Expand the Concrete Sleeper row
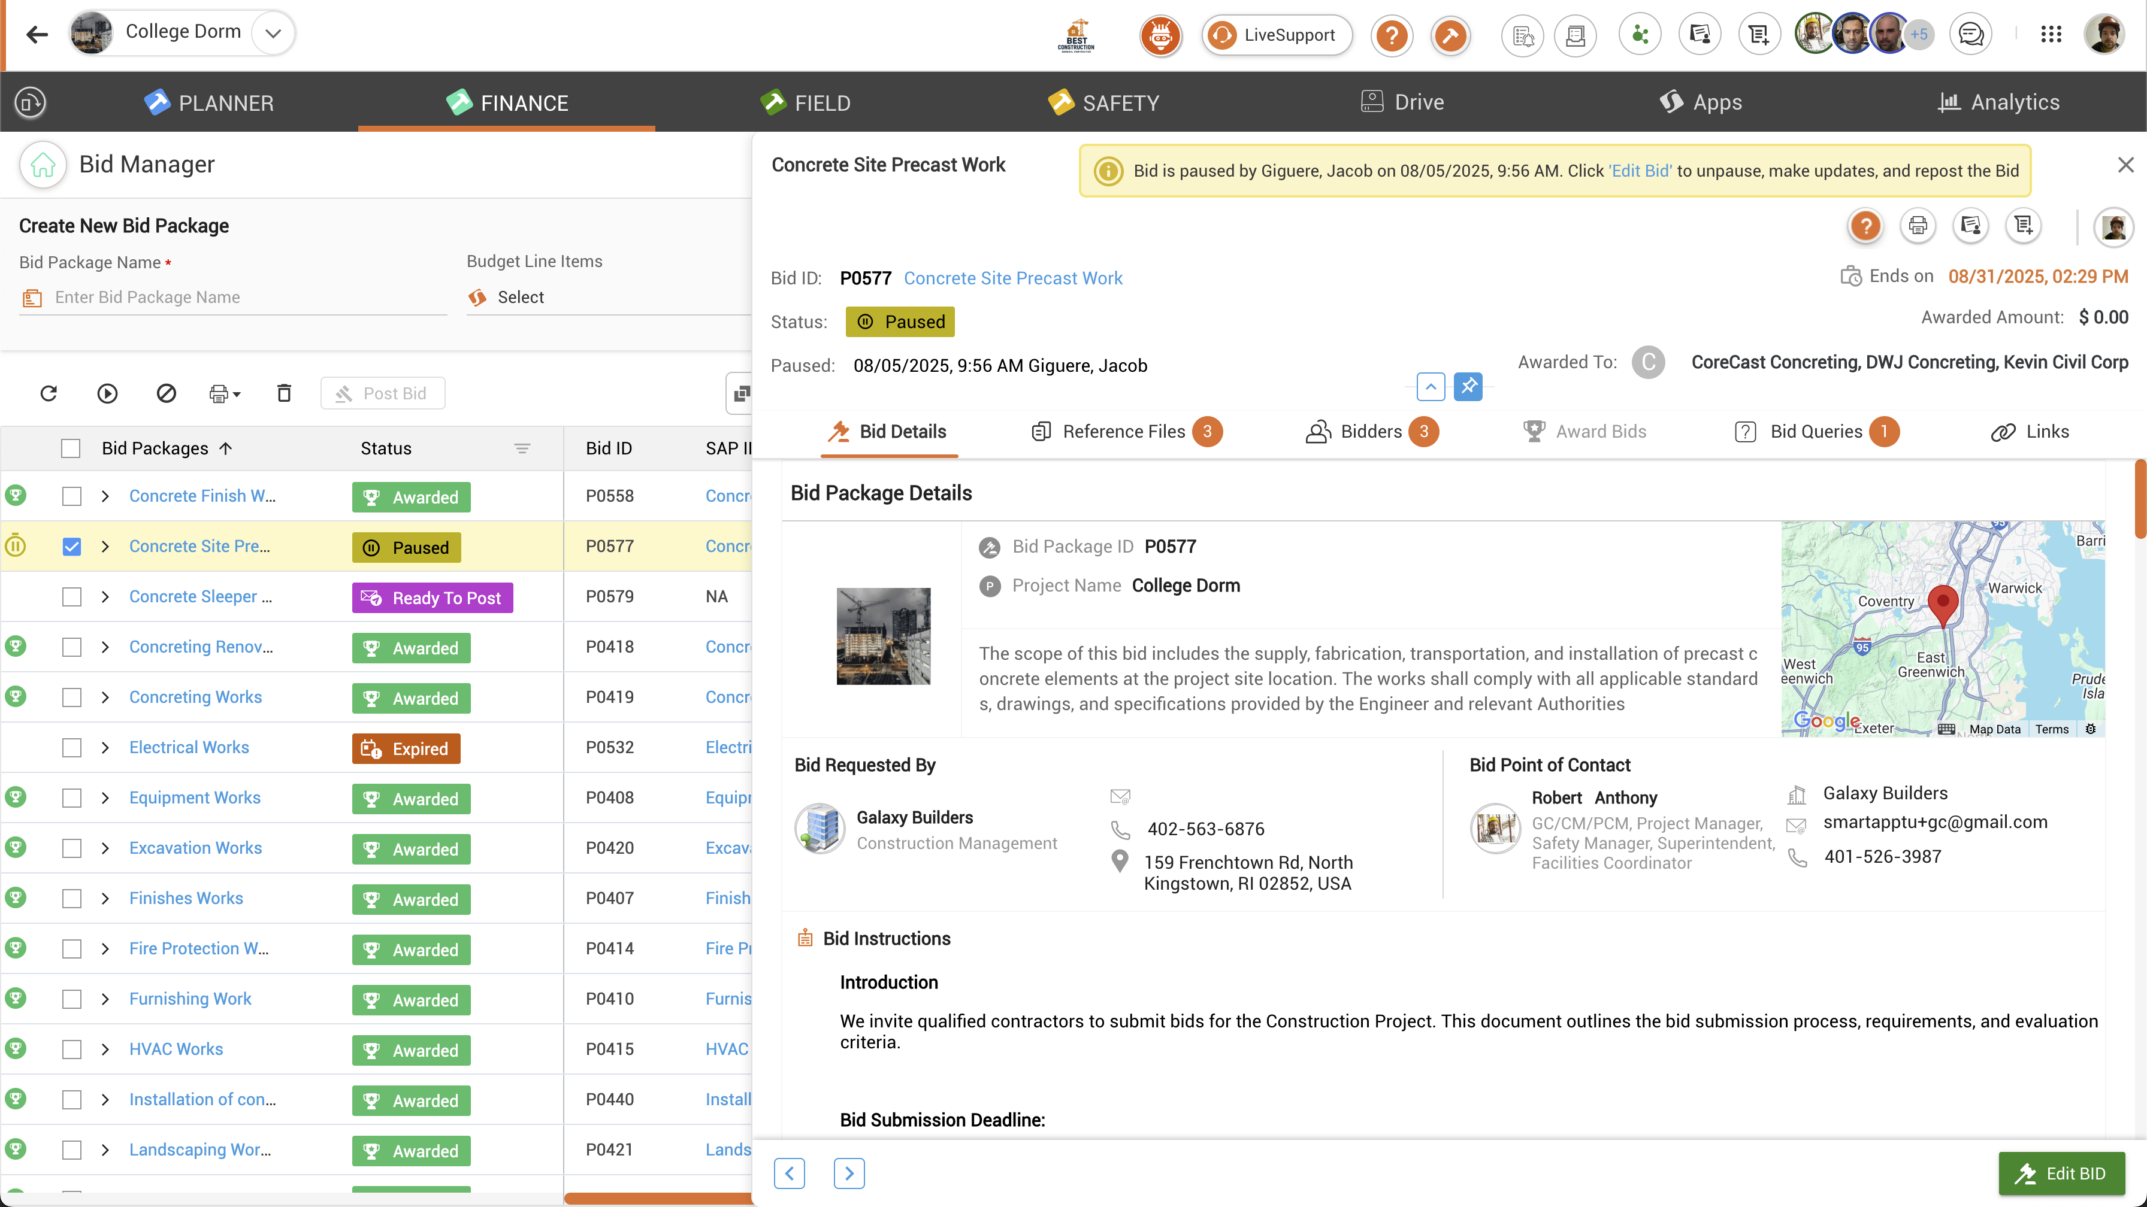 (x=105, y=598)
